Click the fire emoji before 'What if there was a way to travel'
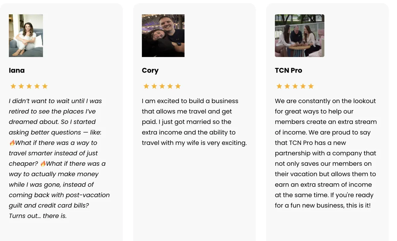This screenshot has width=397, height=241. (x=12, y=143)
